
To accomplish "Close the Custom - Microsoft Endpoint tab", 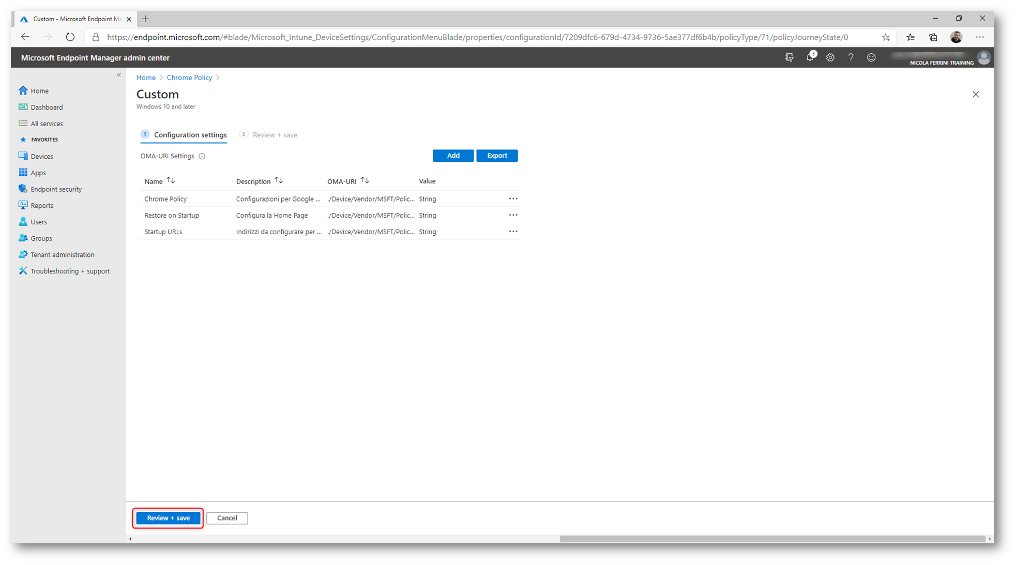I will 129,19.
